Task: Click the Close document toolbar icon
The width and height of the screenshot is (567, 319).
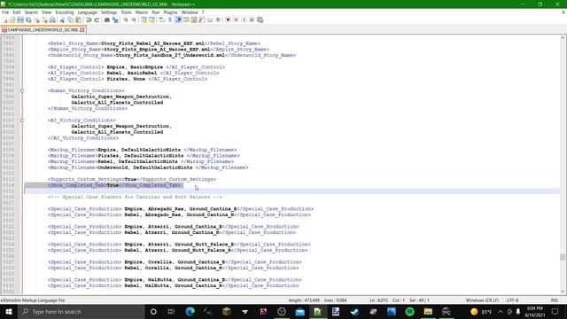Action: click(36, 19)
